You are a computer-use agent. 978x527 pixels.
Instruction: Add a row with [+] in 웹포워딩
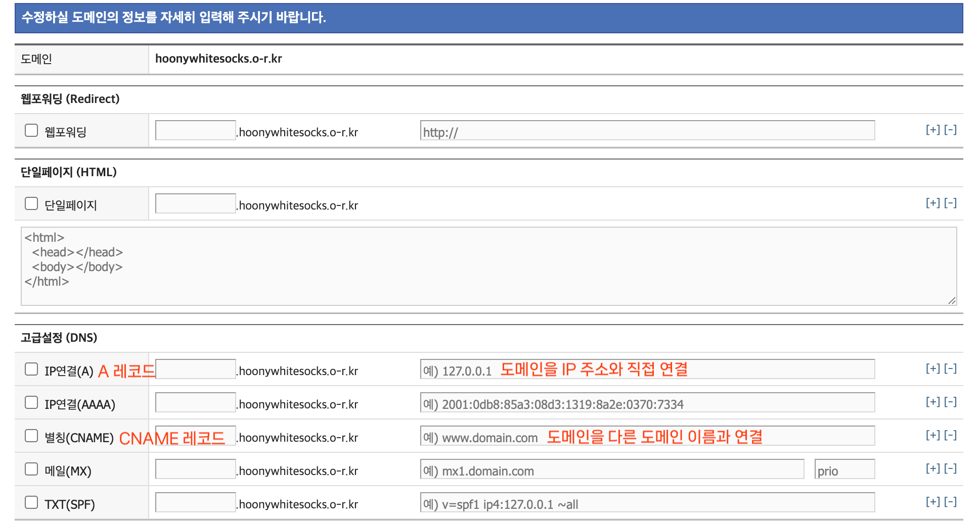pyautogui.click(x=932, y=130)
